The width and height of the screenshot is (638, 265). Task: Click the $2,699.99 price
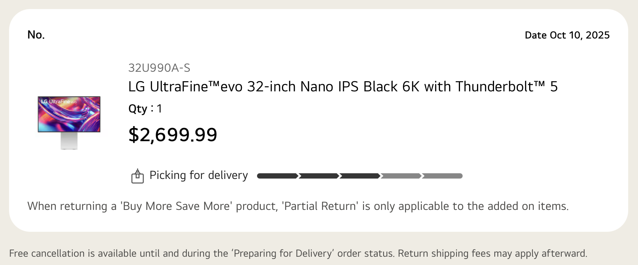point(173,135)
